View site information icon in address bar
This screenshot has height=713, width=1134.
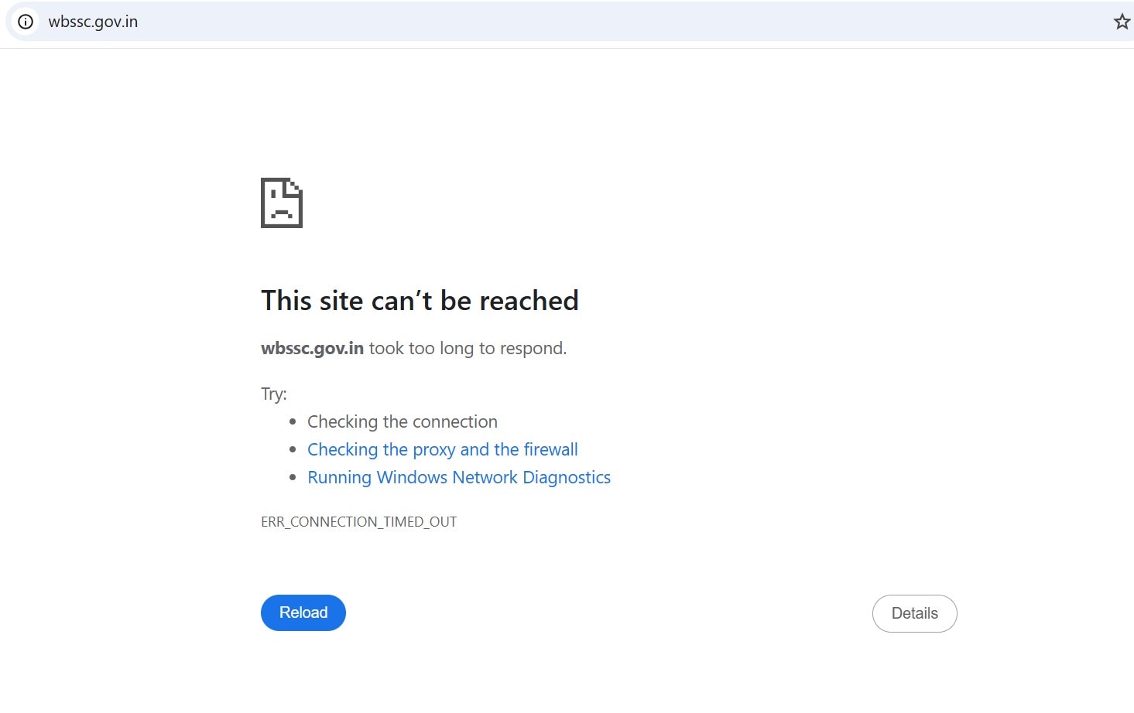(x=26, y=22)
